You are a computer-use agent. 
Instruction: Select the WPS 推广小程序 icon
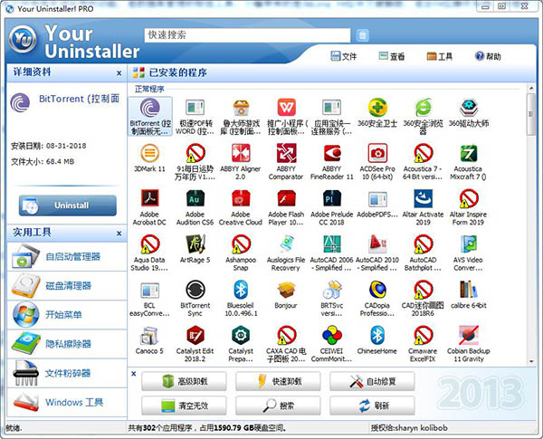[x=286, y=108]
